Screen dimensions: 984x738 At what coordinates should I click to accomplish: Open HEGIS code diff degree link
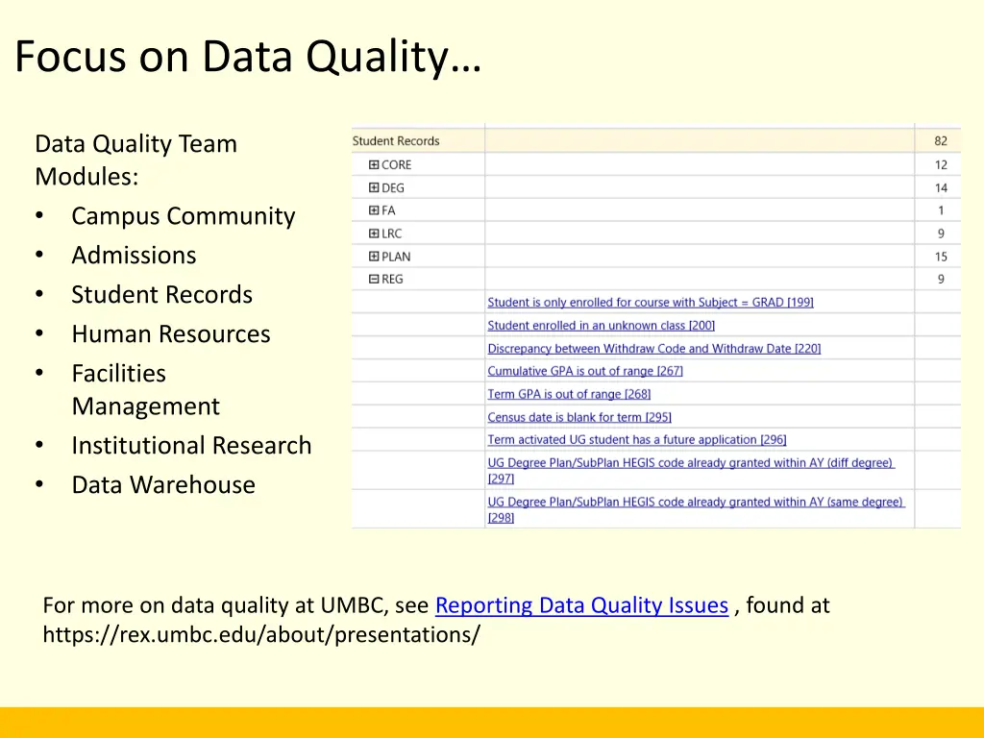point(690,463)
